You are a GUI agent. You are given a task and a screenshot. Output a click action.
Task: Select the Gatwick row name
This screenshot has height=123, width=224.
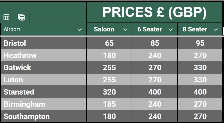pos(17,67)
